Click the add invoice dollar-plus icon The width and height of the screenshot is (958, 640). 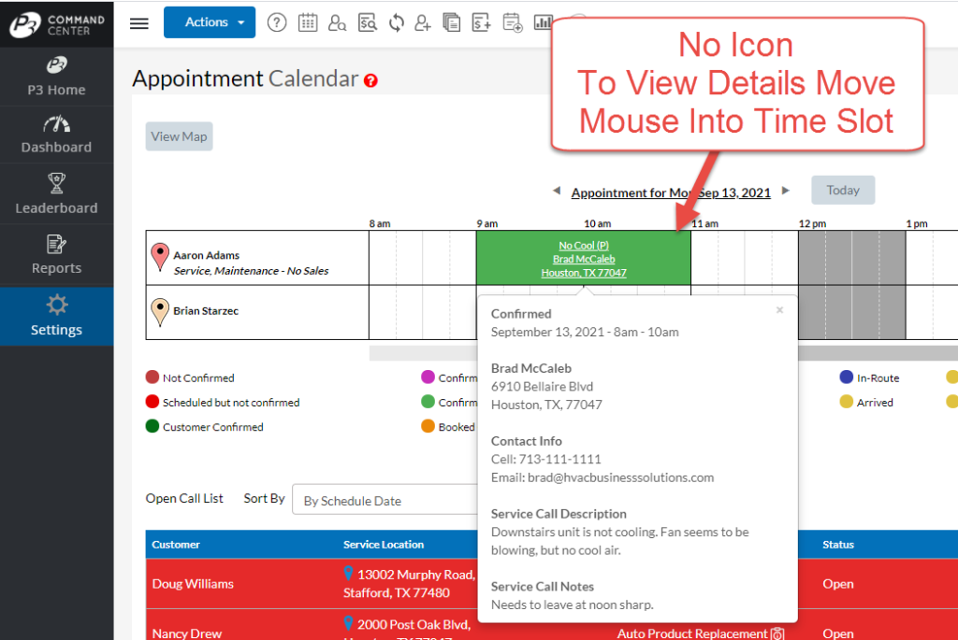point(481,23)
